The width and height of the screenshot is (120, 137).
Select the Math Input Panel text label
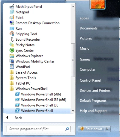tap(29, 7)
